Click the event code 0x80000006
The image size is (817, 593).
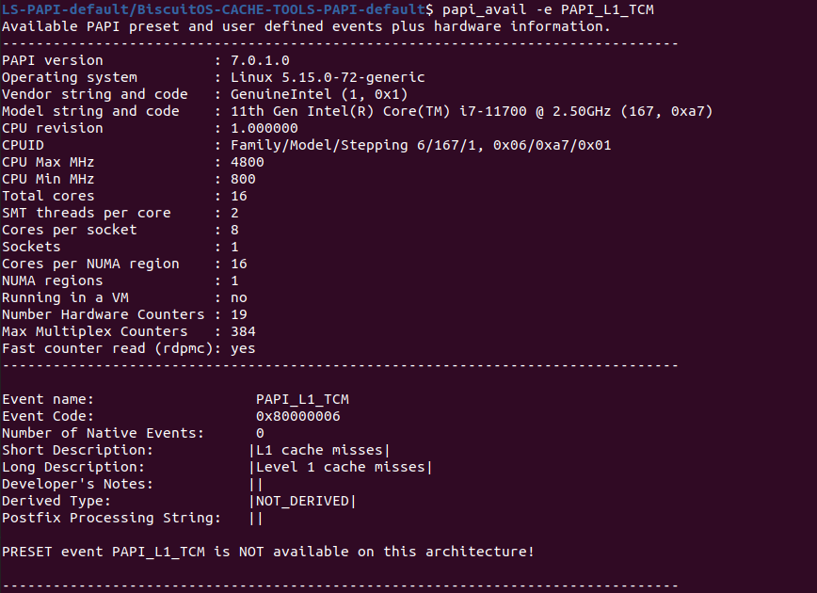coord(298,416)
